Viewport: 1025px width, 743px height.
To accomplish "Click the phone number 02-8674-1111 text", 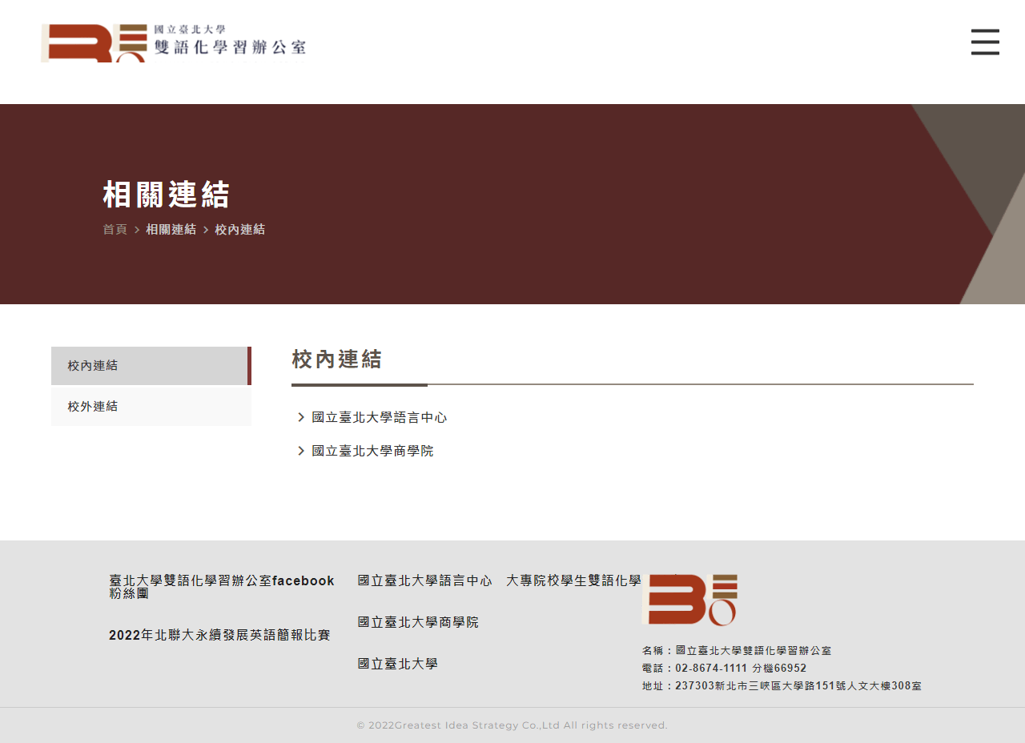I will (x=711, y=669).
